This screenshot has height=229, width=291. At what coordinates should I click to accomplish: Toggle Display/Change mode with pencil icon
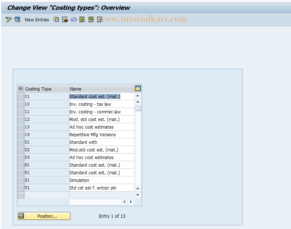[x=9, y=20]
